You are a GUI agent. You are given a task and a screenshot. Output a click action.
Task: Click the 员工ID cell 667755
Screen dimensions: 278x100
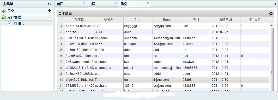click(80, 32)
